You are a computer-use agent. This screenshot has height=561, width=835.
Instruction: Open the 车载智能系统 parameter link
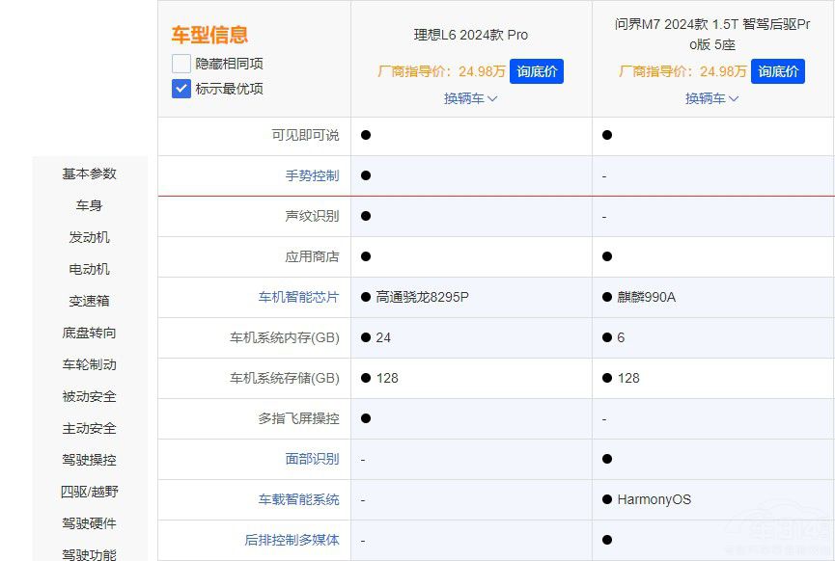(x=300, y=499)
